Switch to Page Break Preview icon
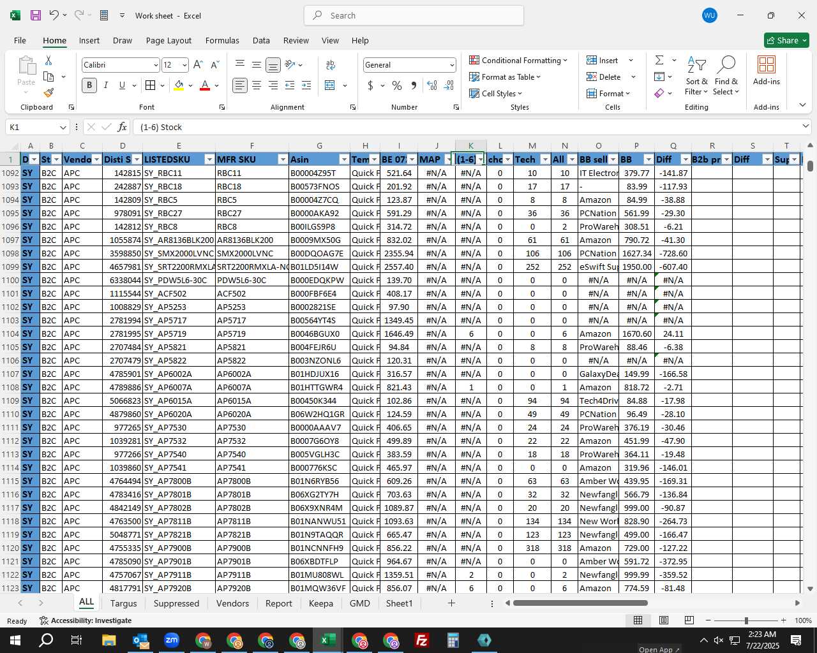 click(x=689, y=620)
